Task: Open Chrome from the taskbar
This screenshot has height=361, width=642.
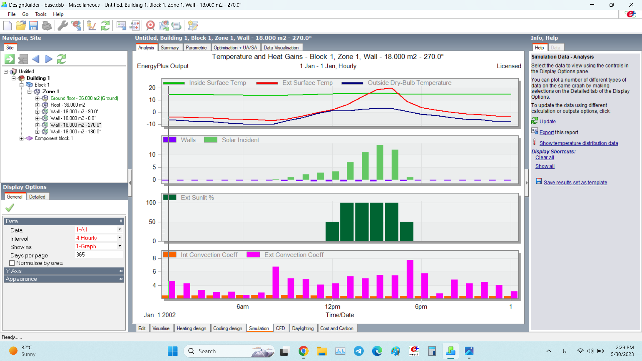Action: (303, 351)
